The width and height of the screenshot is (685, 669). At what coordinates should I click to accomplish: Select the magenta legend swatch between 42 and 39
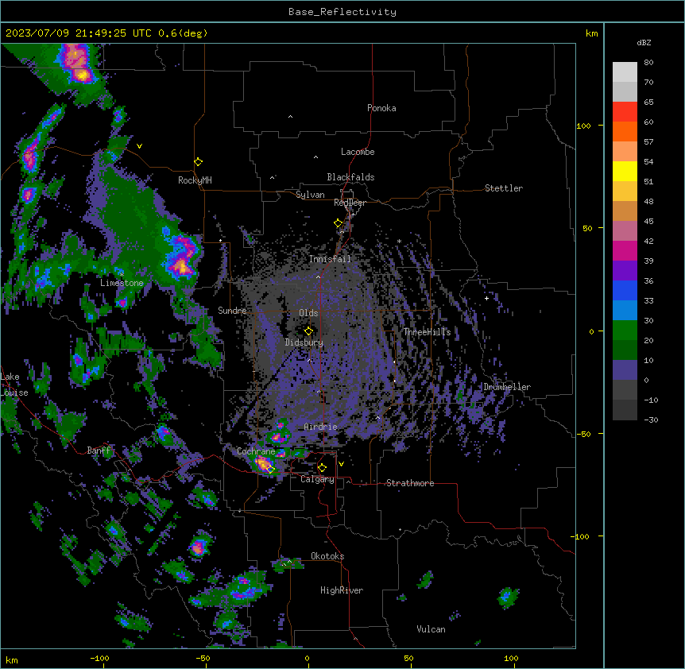point(625,250)
